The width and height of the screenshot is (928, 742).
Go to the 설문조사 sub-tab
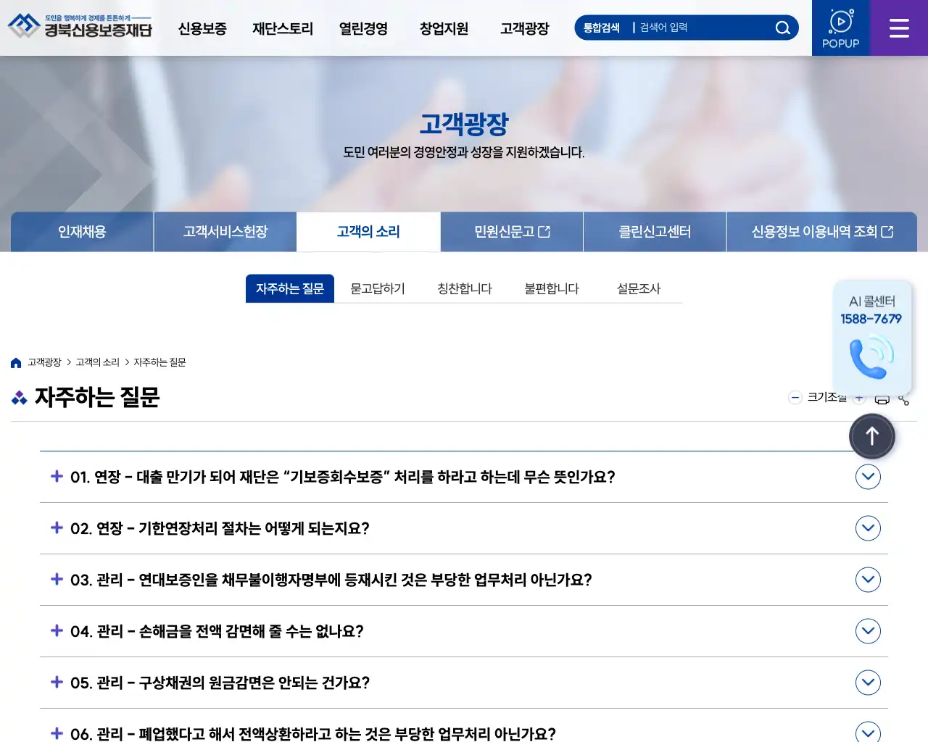(x=639, y=288)
